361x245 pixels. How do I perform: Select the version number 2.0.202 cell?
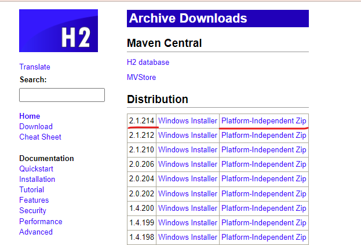(x=141, y=193)
